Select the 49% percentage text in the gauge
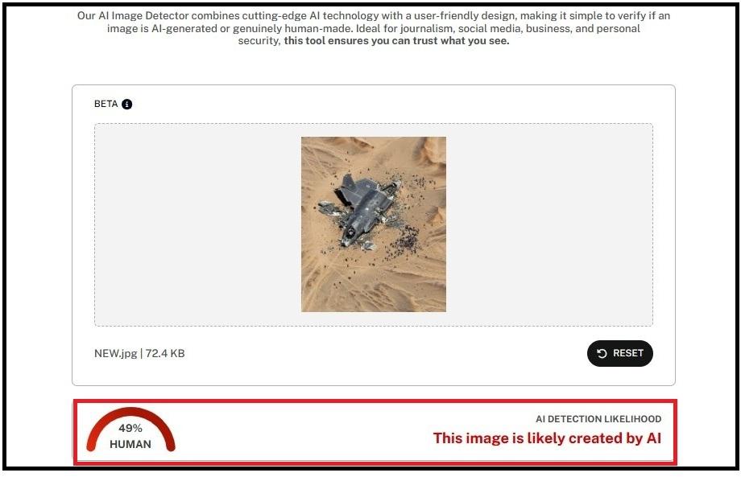The width and height of the screenshot is (741, 481). 130,428
